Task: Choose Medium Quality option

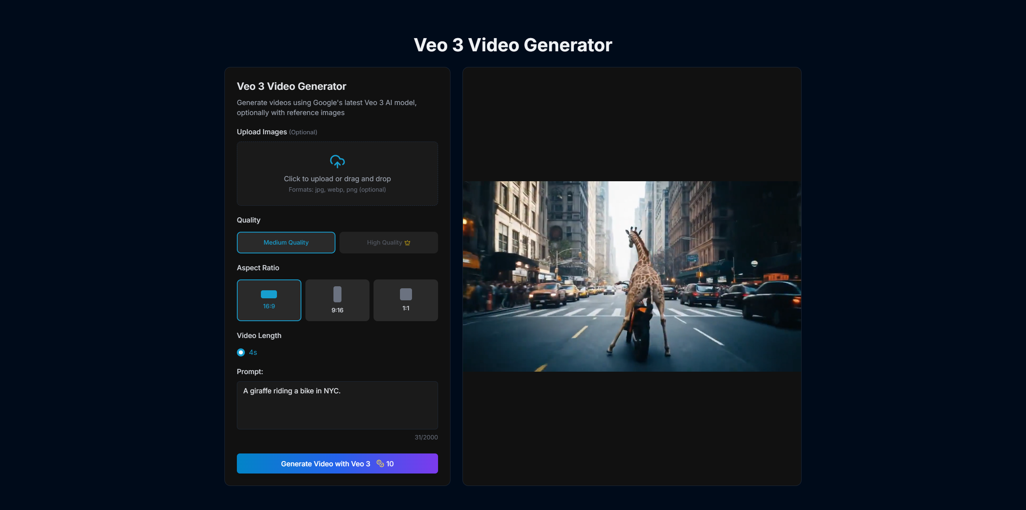Action: (x=286, y=243)
